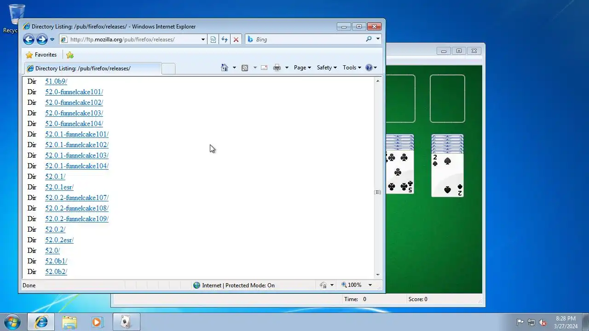Open the privacy report status bar icon

[x=323, y=285]
